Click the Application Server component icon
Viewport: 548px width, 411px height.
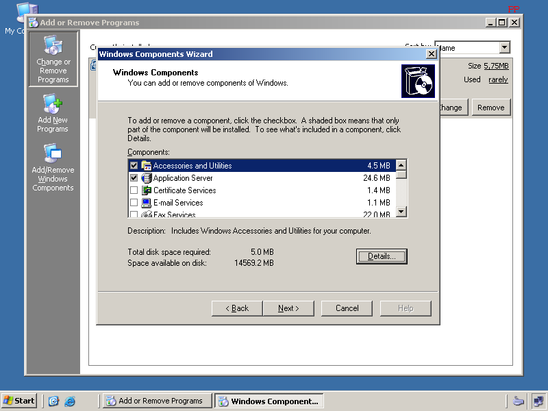coord(146,178)
